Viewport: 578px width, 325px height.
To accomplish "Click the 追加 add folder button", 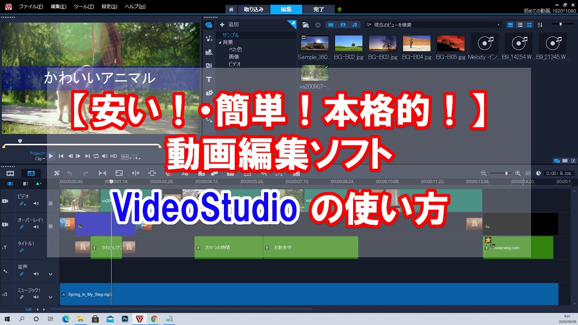I will tap(229, 25).
